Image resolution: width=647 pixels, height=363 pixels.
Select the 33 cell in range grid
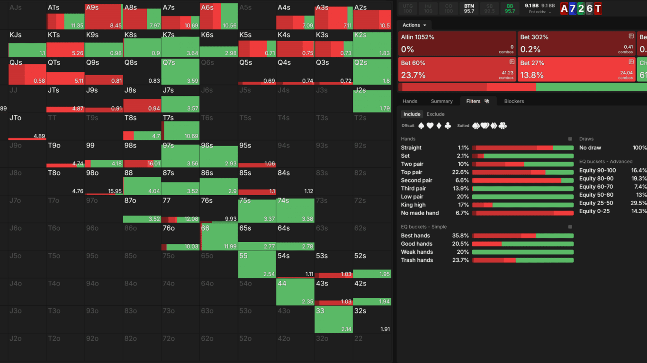pyautogui.click(x=333, y=320)
